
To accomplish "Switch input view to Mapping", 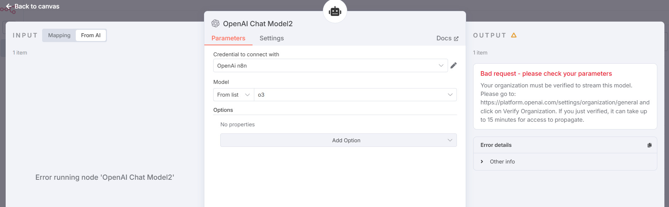I will pyautogui.click(x=59, y=35).
